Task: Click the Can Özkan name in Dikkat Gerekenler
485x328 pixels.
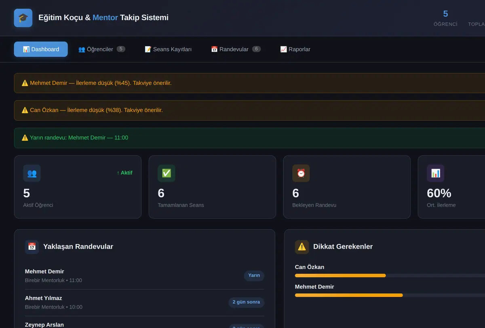Action: tap(310, 267)
